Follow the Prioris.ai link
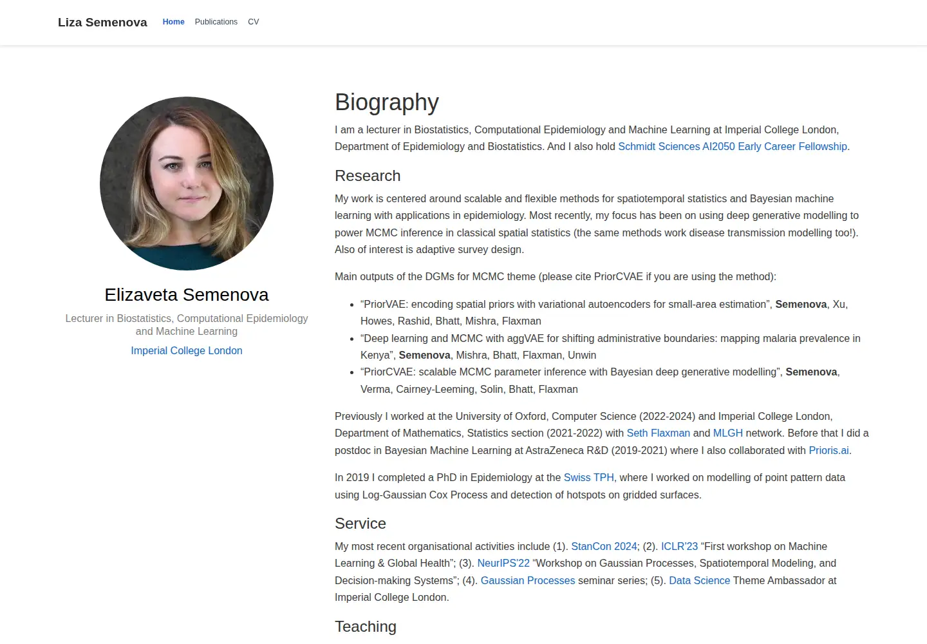This screenshot has width=927, height=644. click(x=829, y=450)
